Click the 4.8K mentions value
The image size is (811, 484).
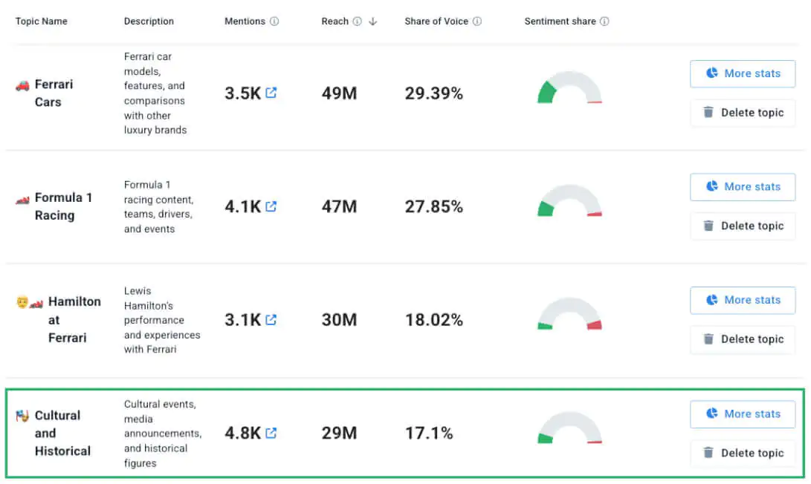pos(242,433)
